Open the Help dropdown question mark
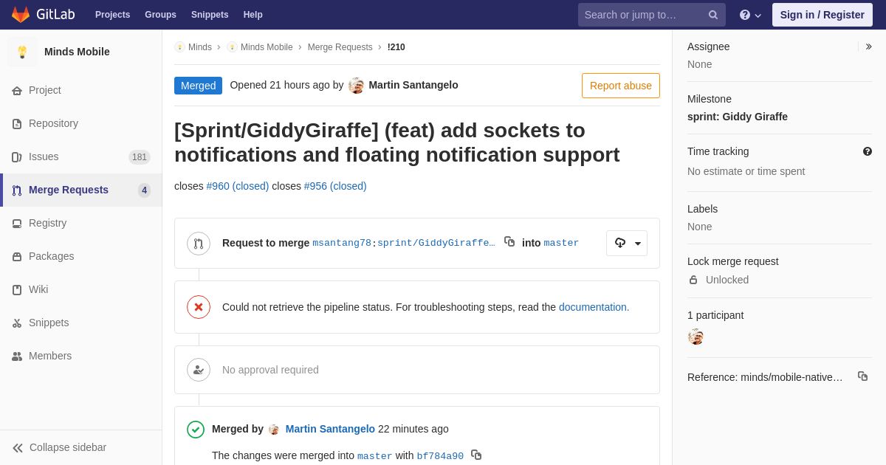This screenshot has height=465, width=886. point(750,15)
